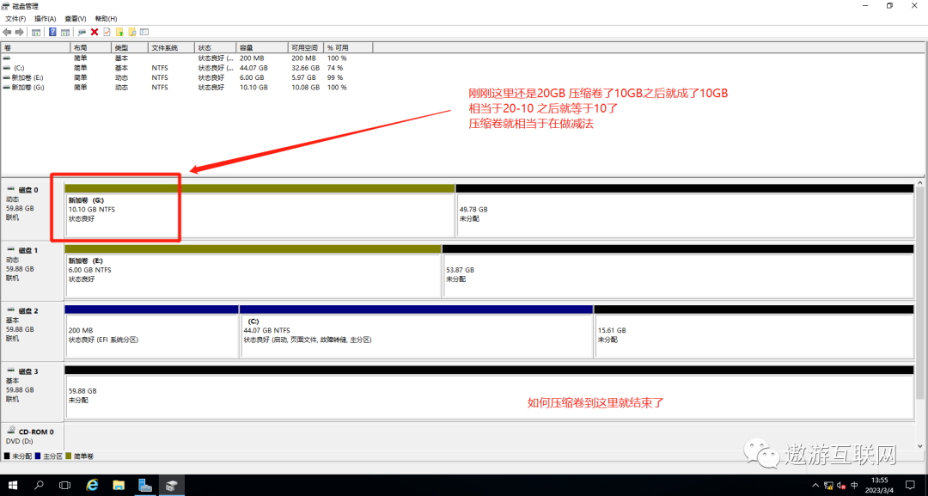The width and height of the screenshot is (928, 496).
Task: Sort by the 布局 column header
Action: [90, 47]
